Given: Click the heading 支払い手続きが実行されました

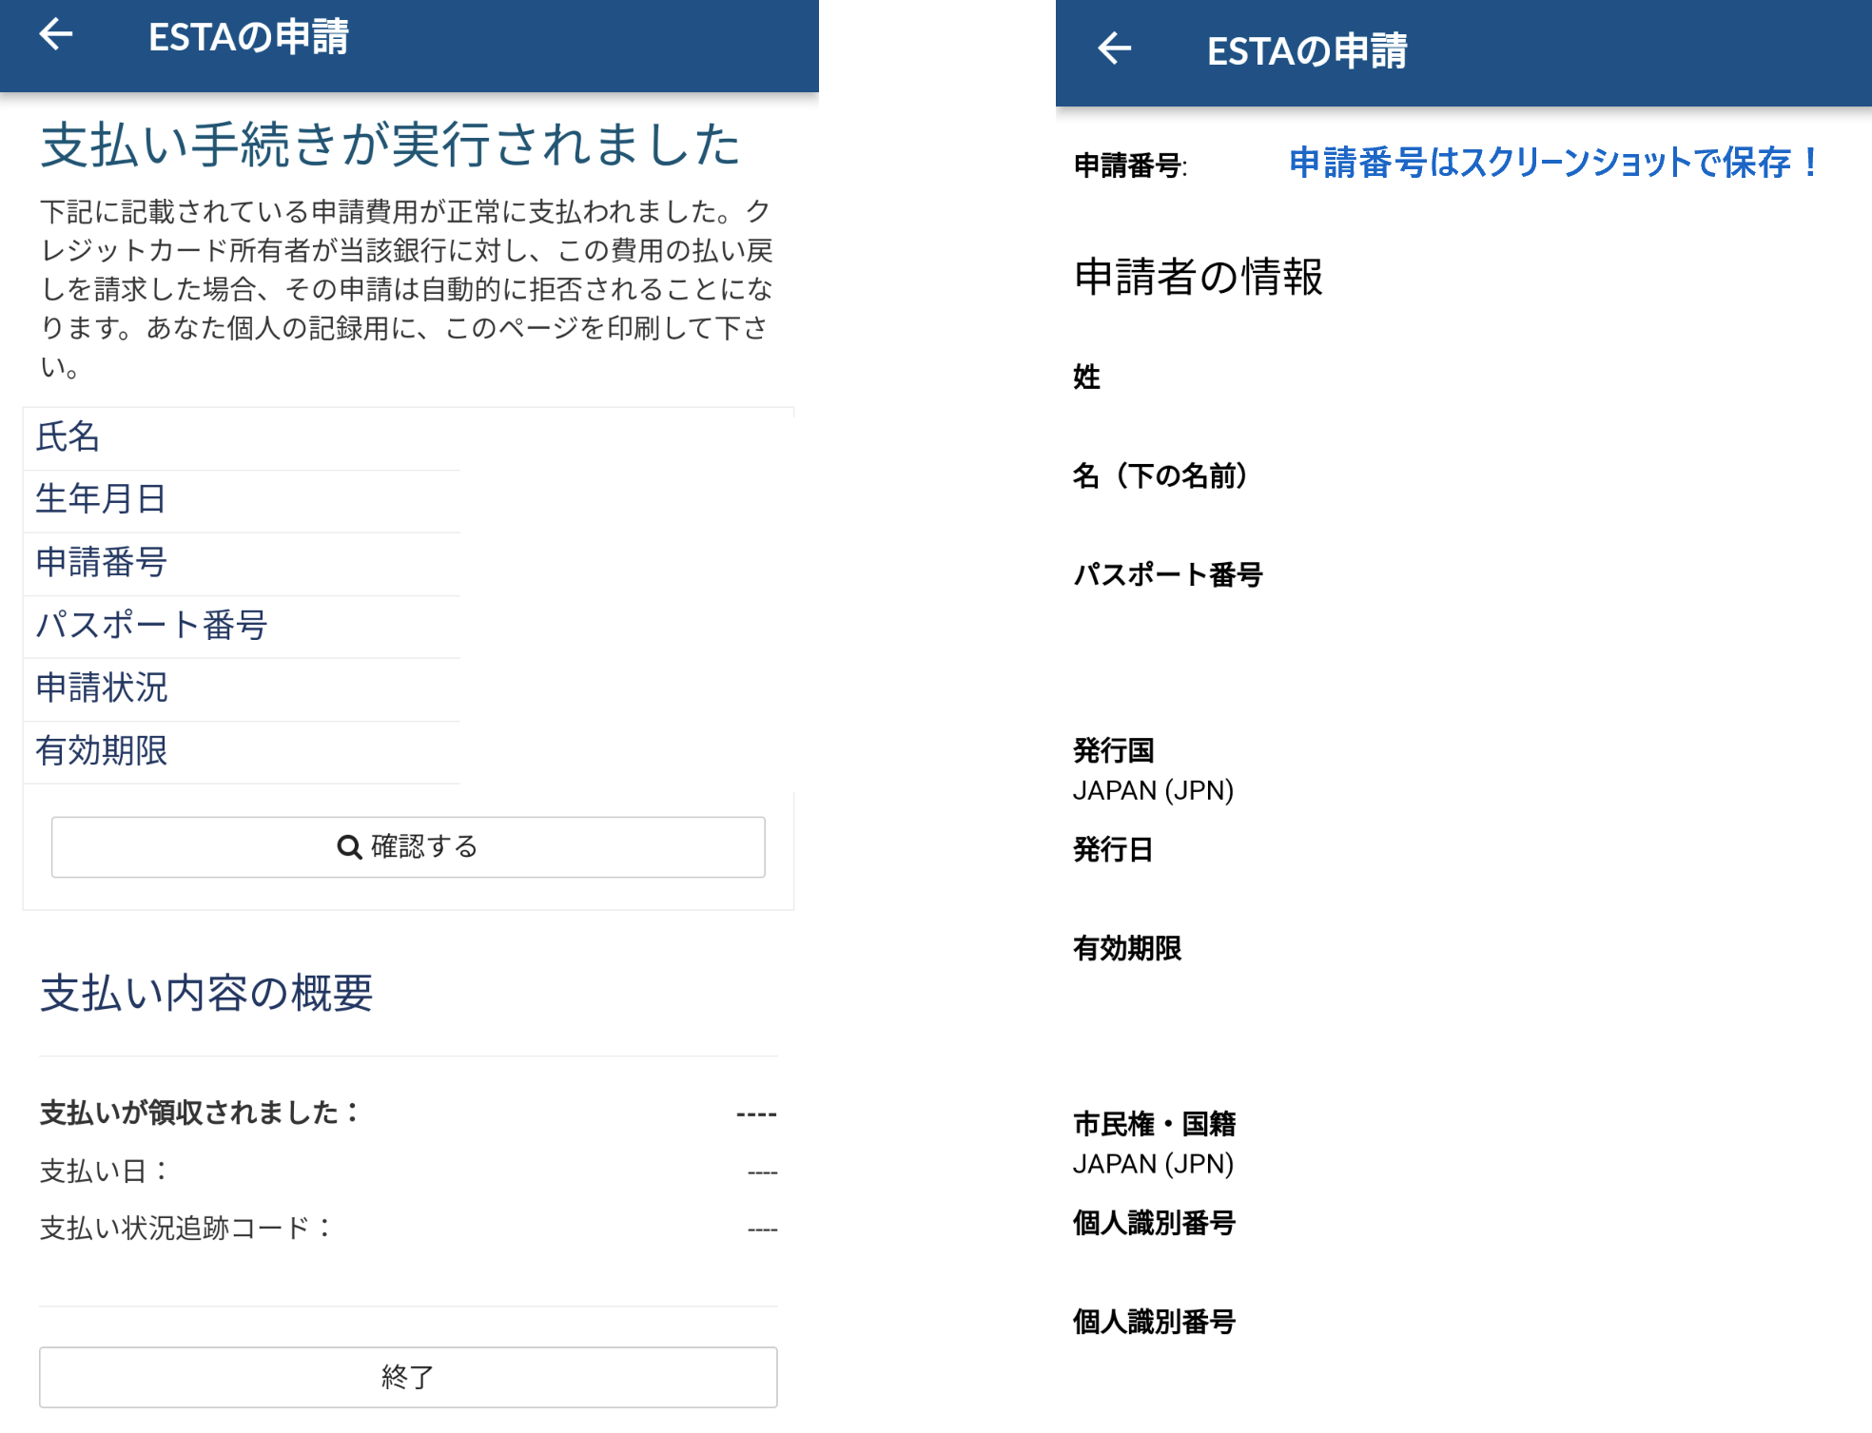Looking at the screenshot, I should click(390, 145).
